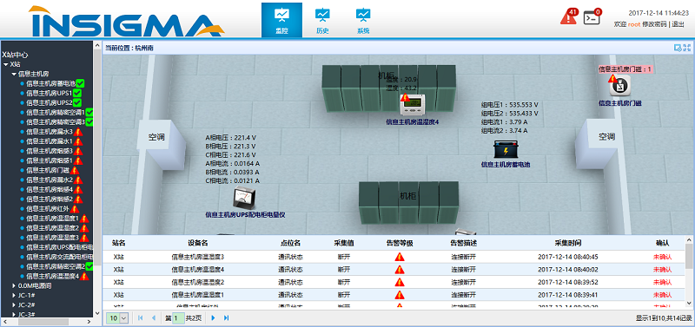Screen dimensions: 695x327
Task: Click the top-right panel settings icon
Action: click(682, 48)
